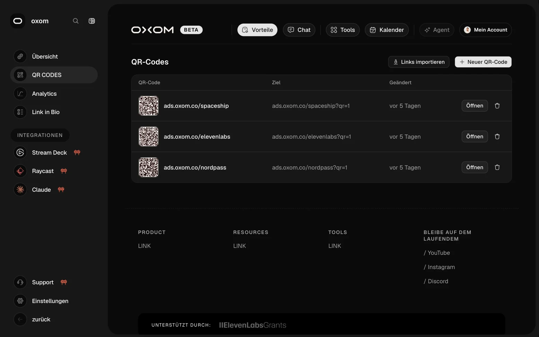This screenshot has width=539, height=337.
Task: Click LINK under the RESOURCES footer heading
Action: [x=240, y=246]
